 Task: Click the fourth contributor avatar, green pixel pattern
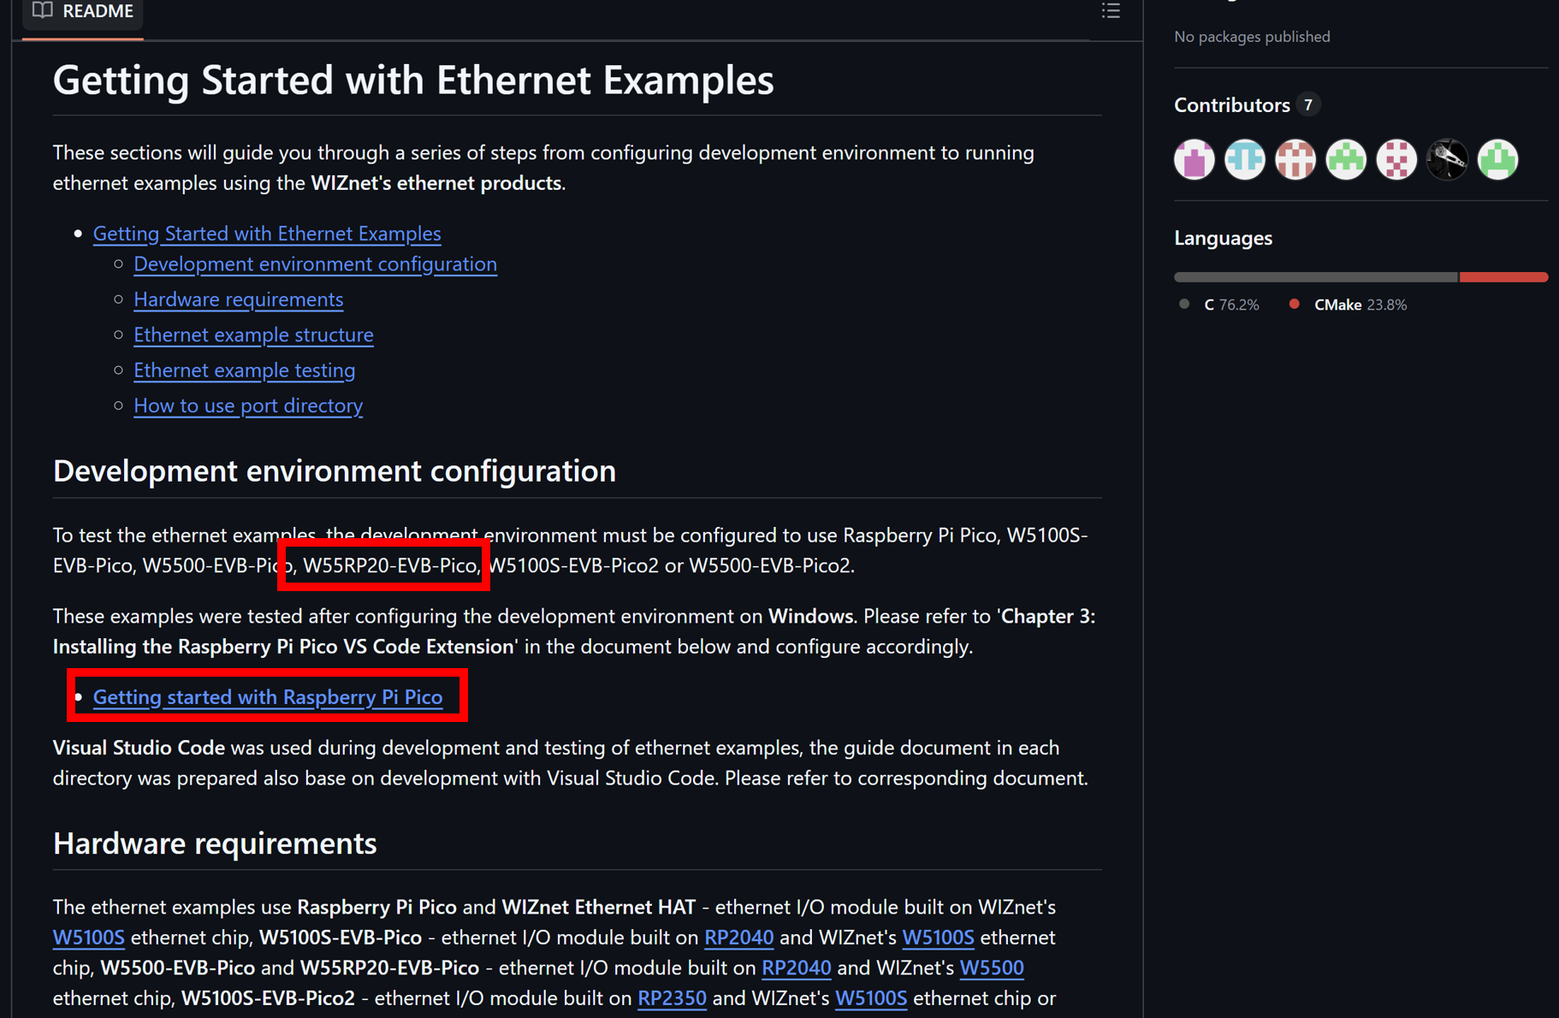[x=1346, y=159]
